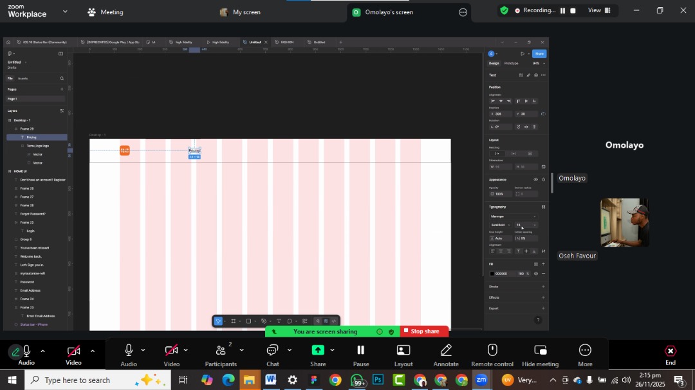Click flip horizontal icon beside rotation
This screenshot has width=695, height=390.
526,127
